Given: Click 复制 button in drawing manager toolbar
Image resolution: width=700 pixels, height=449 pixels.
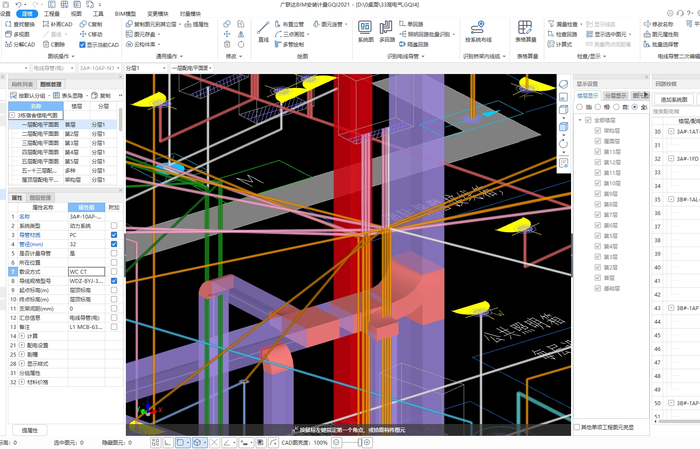Looking at the screenshot, I should pos(101,95).
